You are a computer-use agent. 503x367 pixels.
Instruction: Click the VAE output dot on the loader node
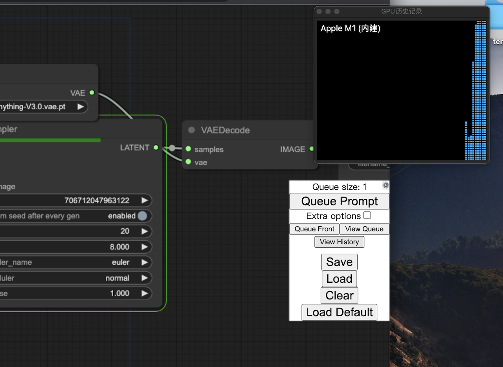pyautogui.click(x=91, y=93)
